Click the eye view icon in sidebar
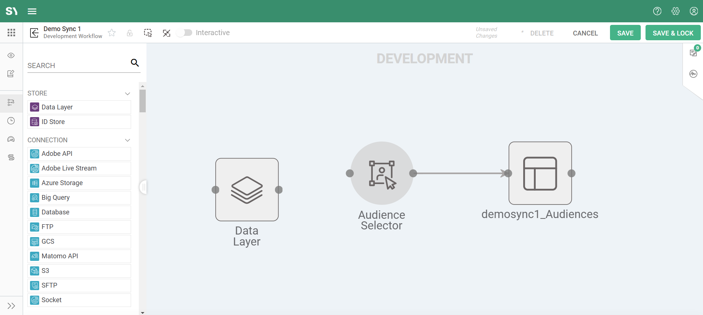This screenshot has width=703, height=315. tap(11, 55)
